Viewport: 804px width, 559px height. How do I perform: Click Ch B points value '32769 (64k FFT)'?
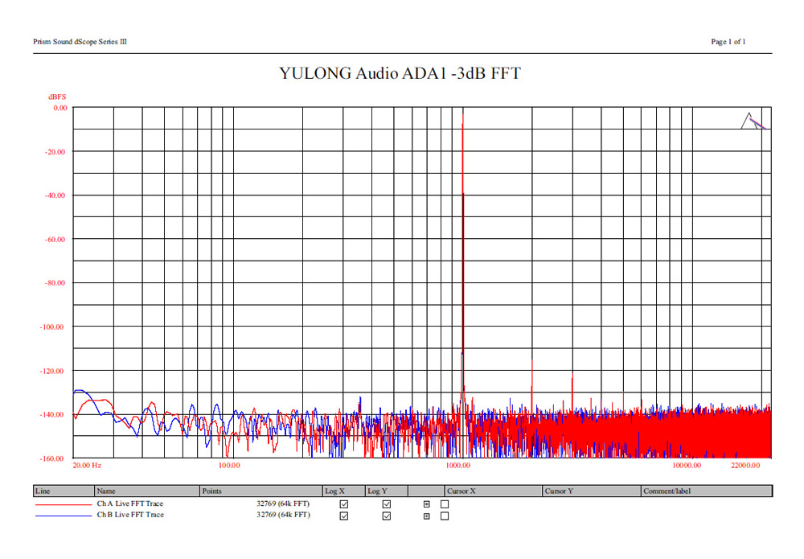point(283,515)
